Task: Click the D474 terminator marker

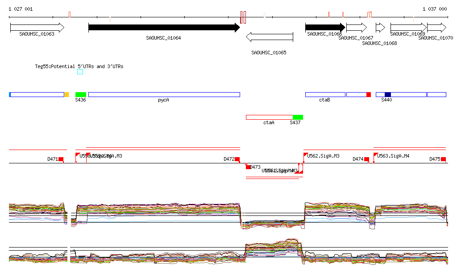Action: coord(366,159)
